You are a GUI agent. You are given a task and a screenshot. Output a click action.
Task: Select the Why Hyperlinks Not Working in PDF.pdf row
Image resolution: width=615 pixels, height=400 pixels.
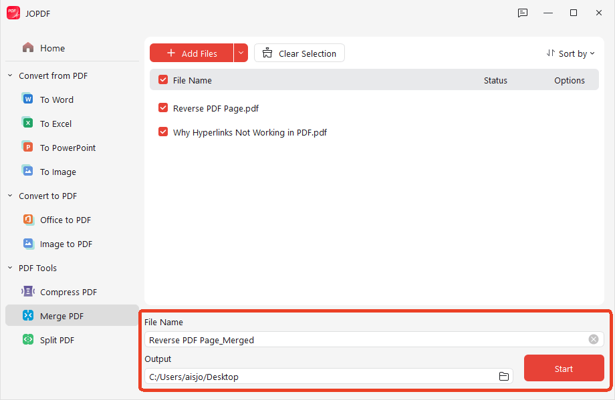(374, 132)
